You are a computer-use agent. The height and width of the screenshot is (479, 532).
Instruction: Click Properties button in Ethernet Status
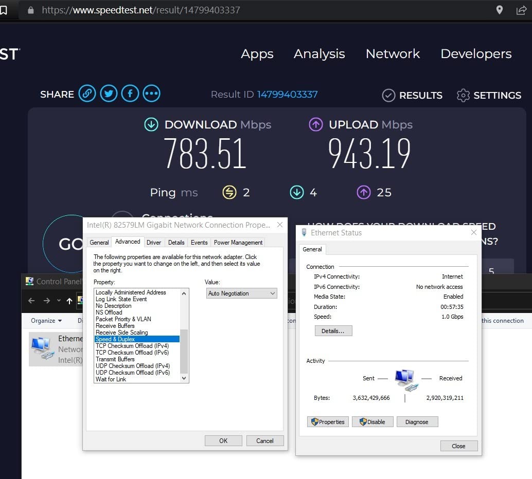[x=328, y=422]
